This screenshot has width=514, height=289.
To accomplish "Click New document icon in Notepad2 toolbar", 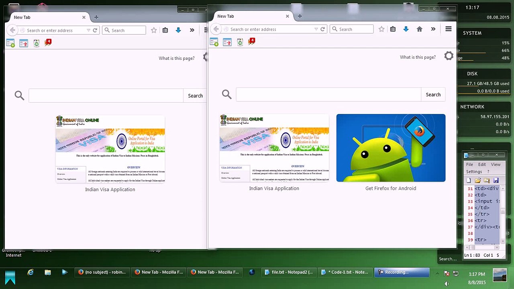I will [x=469, y=181].
